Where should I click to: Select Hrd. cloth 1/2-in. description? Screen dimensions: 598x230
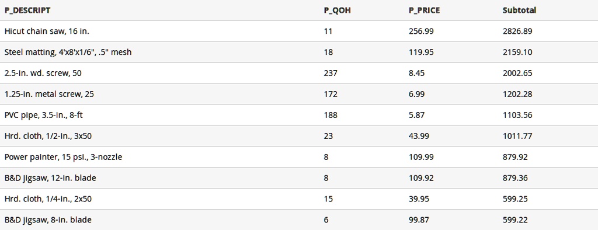pyautogui.click(x=48, y=136)
